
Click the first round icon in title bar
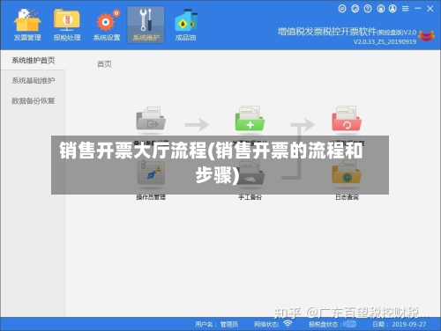point(342,9)
